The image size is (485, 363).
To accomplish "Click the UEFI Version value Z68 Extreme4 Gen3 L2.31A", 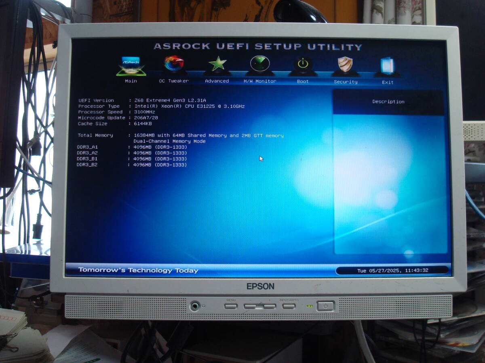I will (170, 100).
